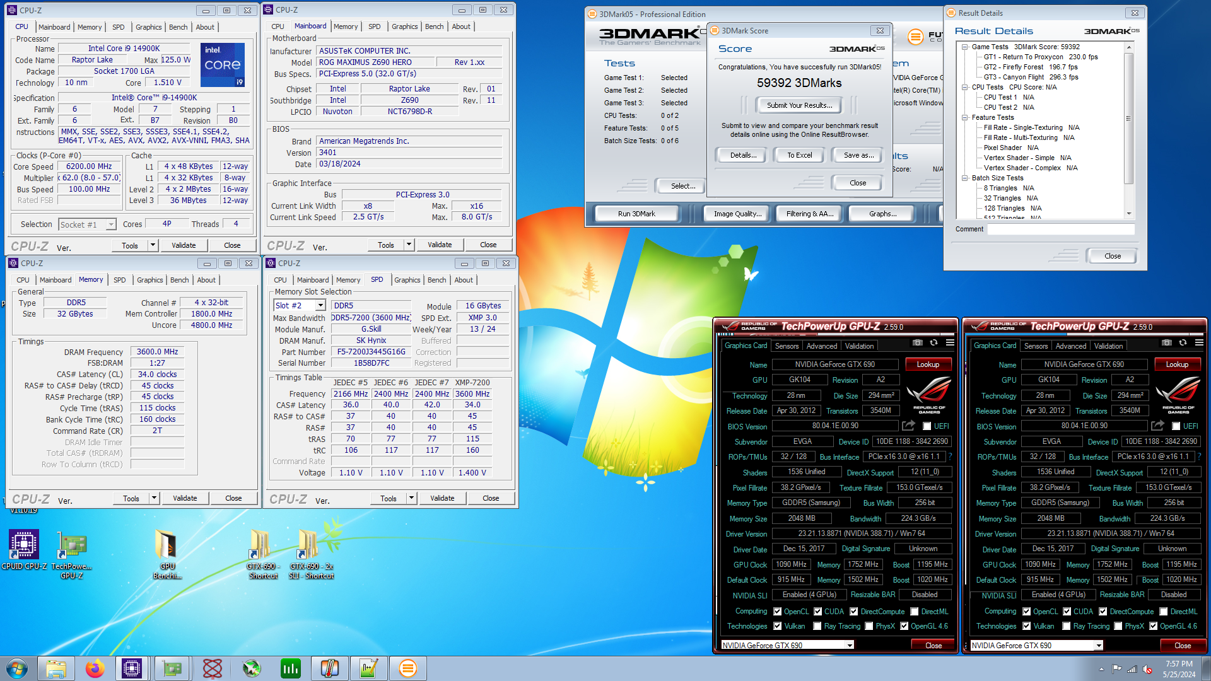1211x681 pixels.
Task: Click BIOS export arrow in right GPU-Z
Action: point(1157,426)
